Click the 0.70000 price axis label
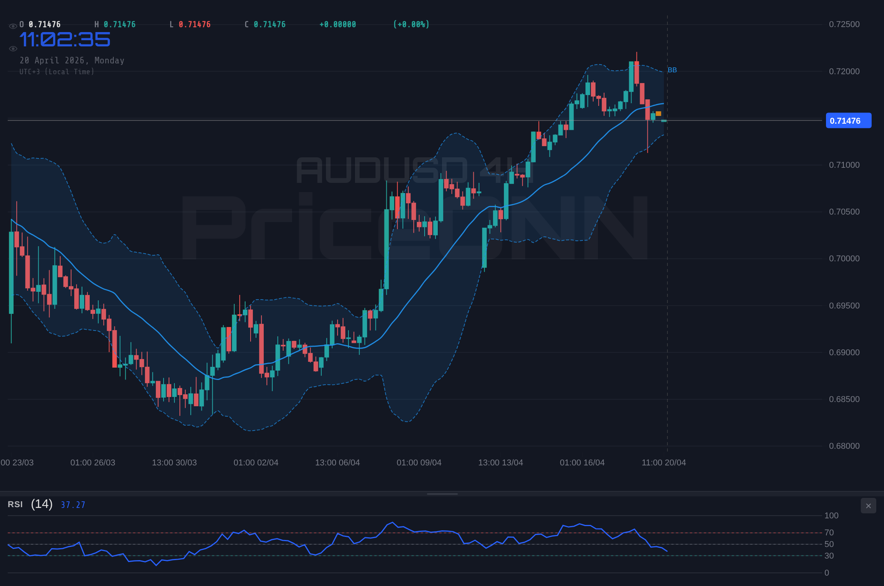884x586 pixels. [x=844, y=259]
